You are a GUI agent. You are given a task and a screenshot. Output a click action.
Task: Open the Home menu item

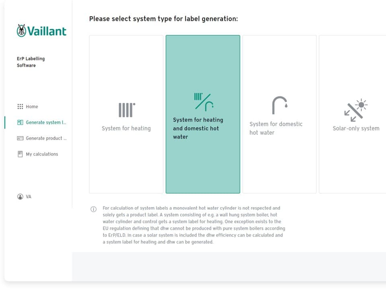point(32,107)
